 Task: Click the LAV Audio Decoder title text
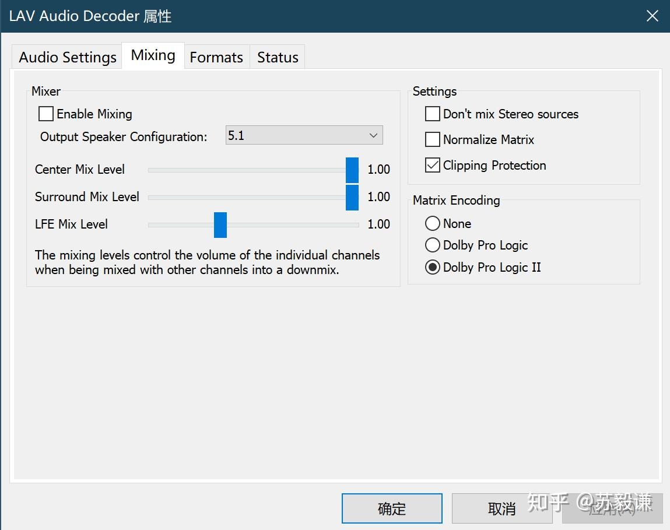[x=90, y=16]
